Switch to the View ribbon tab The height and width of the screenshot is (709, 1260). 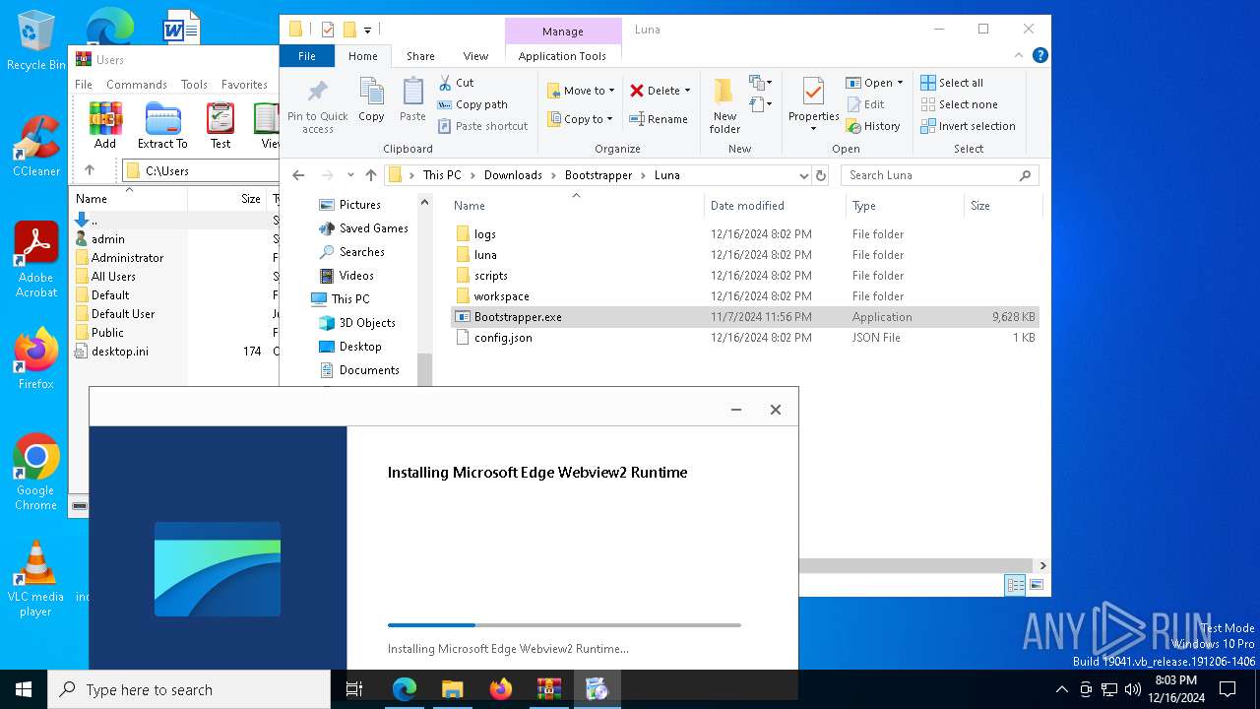point(475,56)
